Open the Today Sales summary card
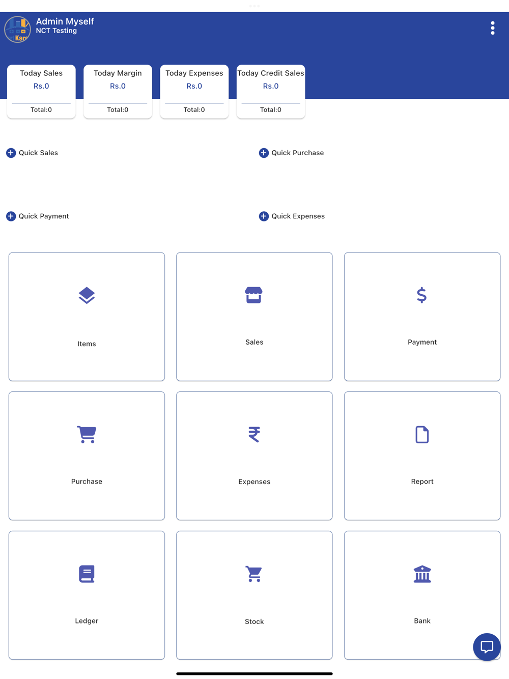 click(x=41, y=92)
